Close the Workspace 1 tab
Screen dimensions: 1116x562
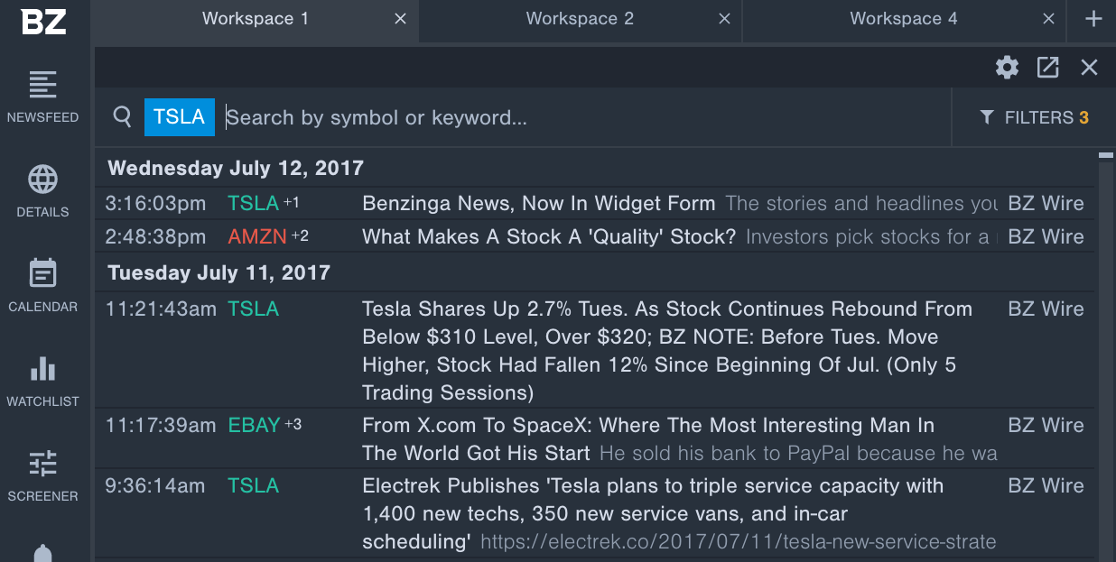[x=401, y=19]
